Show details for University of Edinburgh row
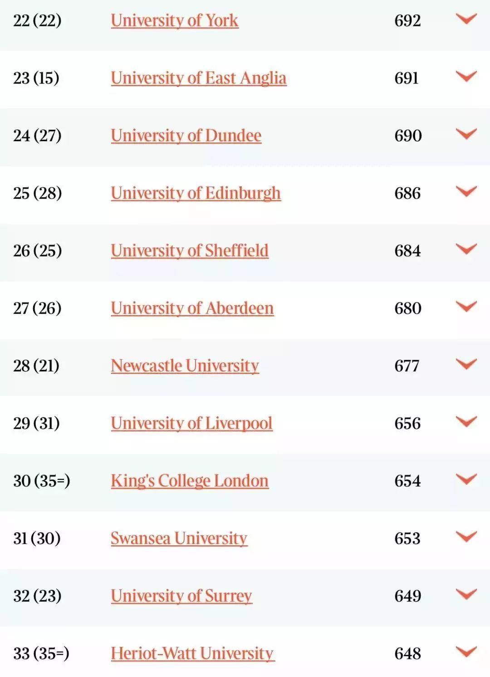The width and height of the screenshot is (490, 677). point(466,192)
